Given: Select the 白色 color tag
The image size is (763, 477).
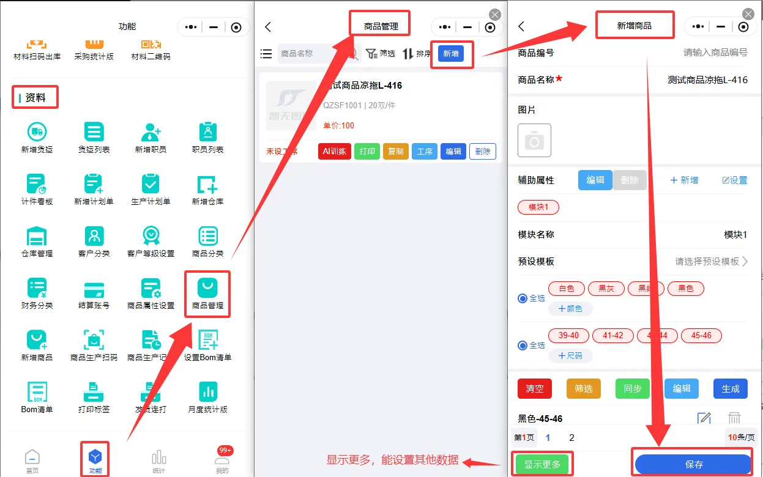Looking at the screenshot, I should [566, 289].
